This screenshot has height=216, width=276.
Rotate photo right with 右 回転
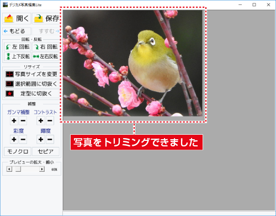click(46, 47)
